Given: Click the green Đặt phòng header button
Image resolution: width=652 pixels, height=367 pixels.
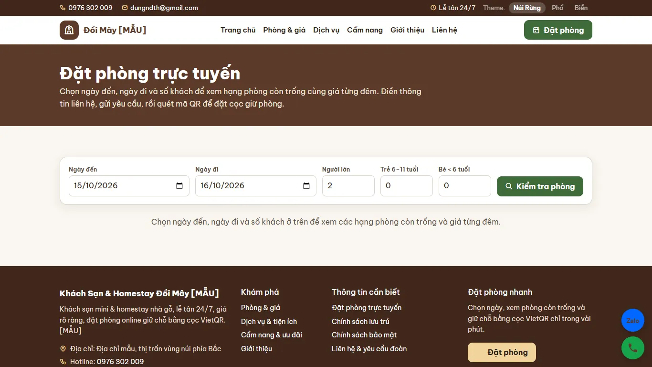Looking at the screenshot, I should click(558, 30).
